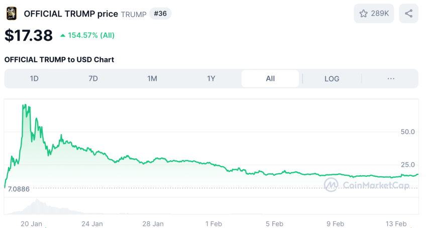Click the 20 Jan date axis label

point(31,224)
